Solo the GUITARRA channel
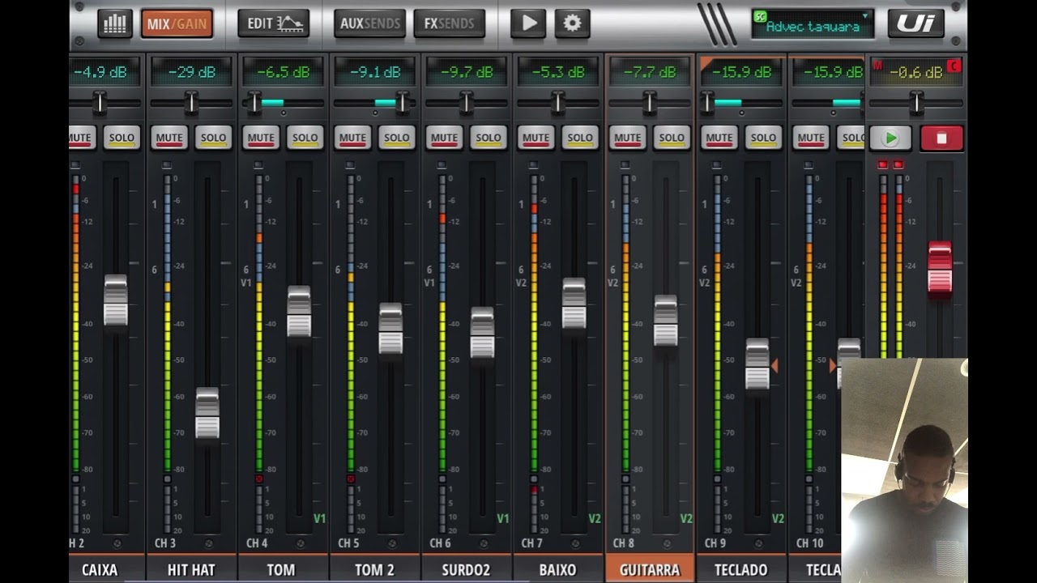 [x=671, y=138]
